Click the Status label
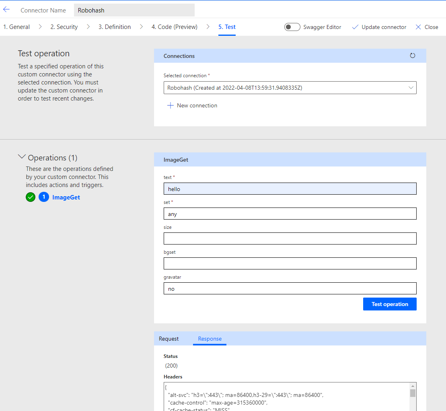446x411 pixels. pos(171,356)
